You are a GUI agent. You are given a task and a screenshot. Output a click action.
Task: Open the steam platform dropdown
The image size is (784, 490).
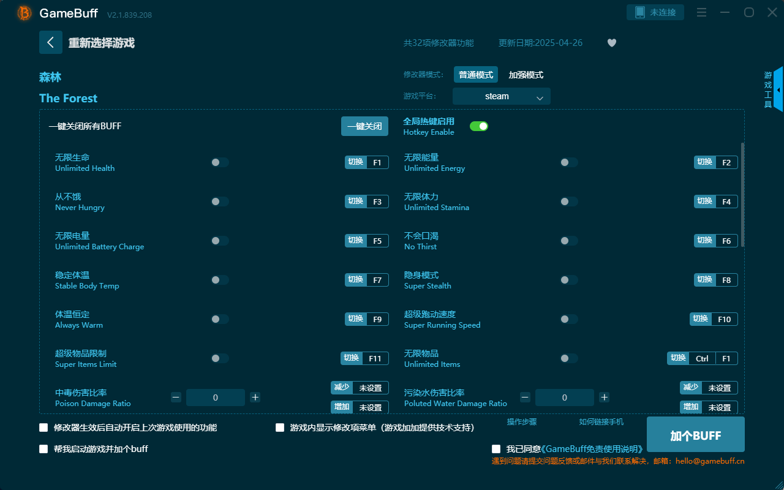click(502, 96)
